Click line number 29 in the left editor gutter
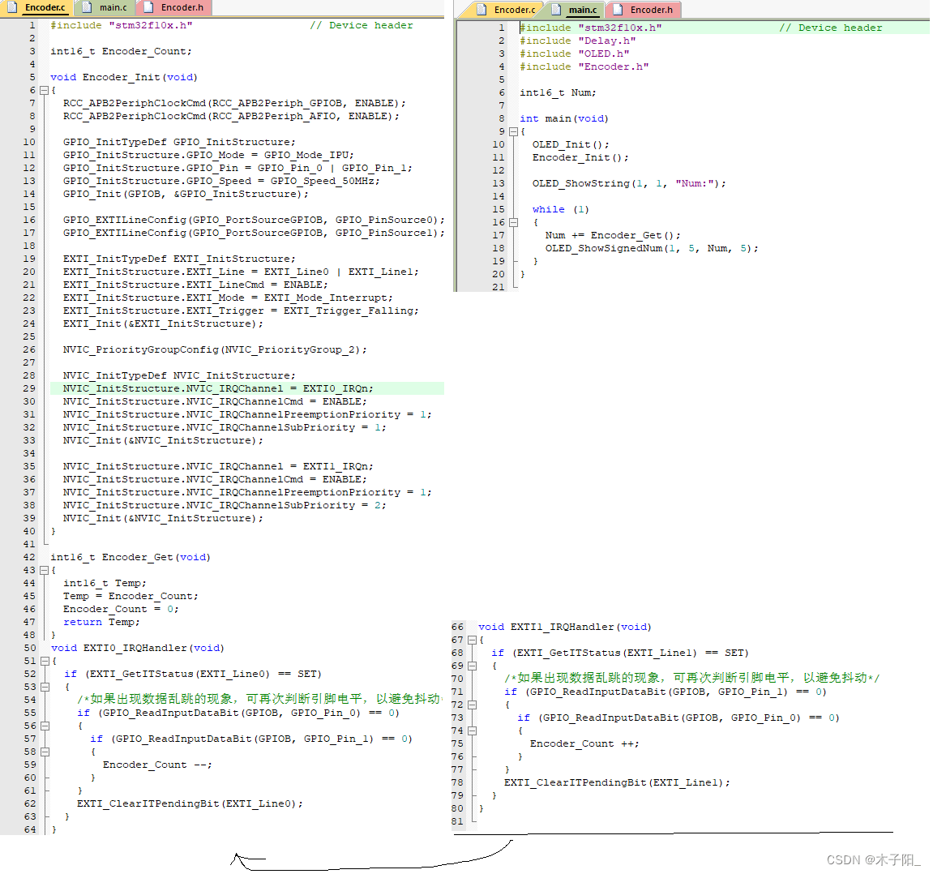 tap(29, 388)
